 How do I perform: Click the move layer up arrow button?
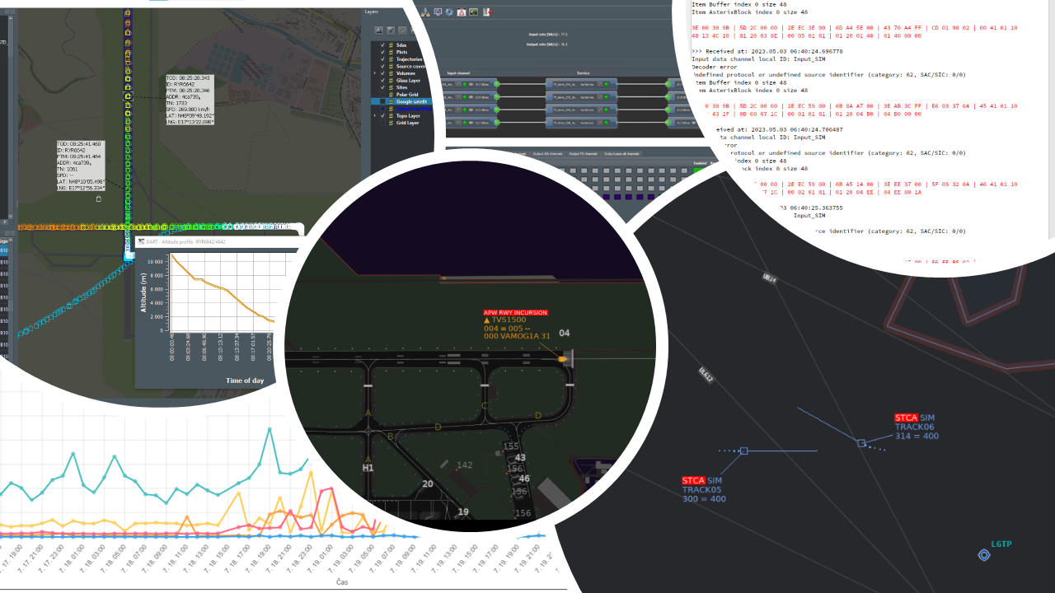[379, 30]
